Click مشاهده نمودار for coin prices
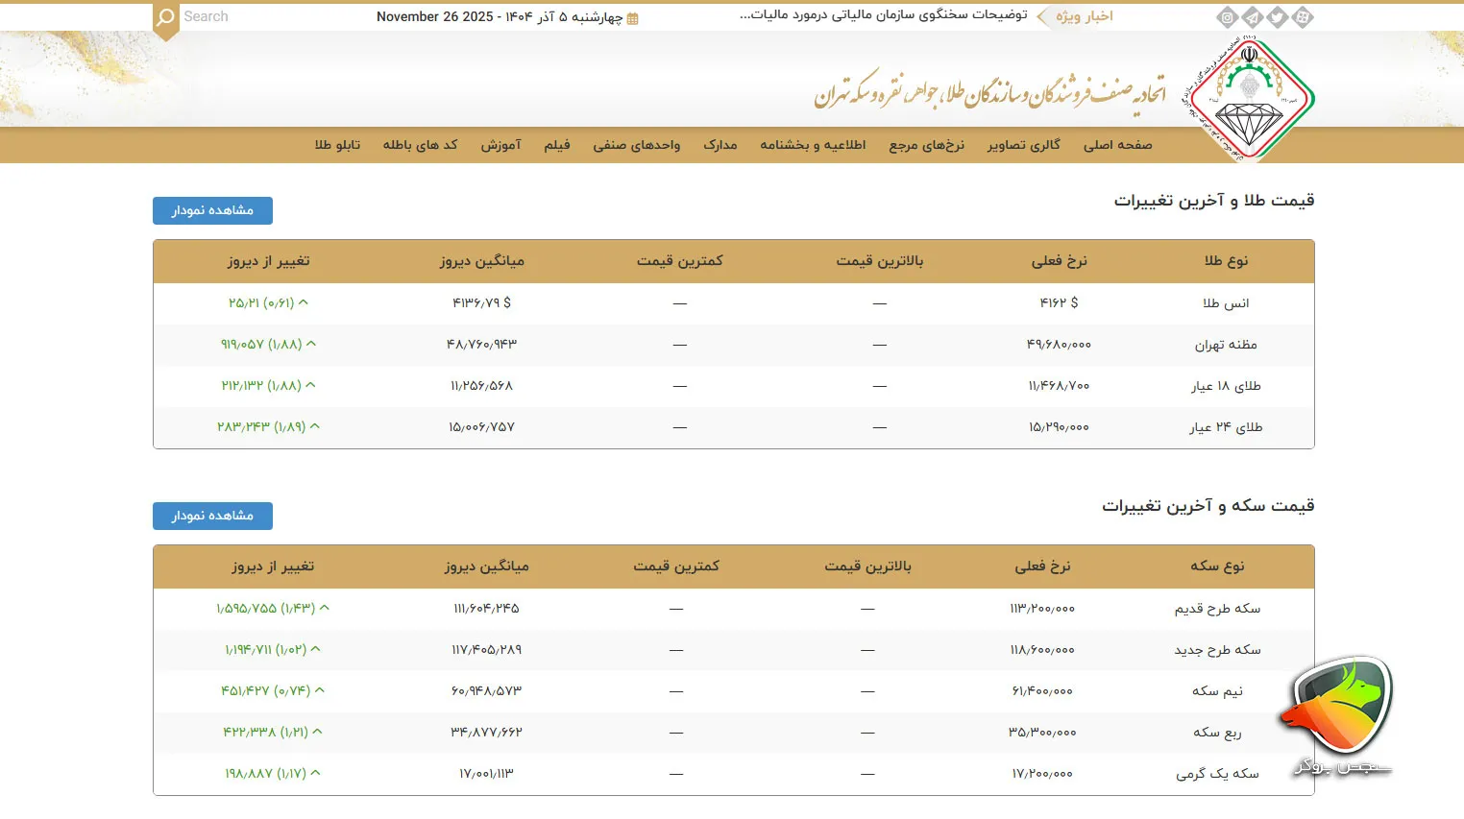This screenshot has height=819, width=1464. (211, 516)
